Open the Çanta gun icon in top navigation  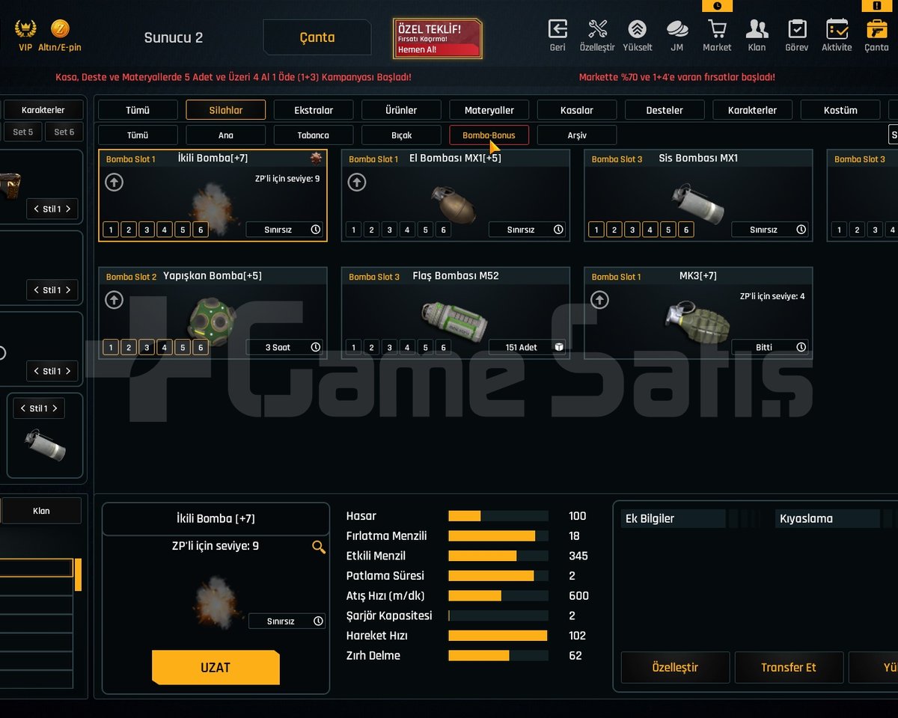click(x=876, y=29)
